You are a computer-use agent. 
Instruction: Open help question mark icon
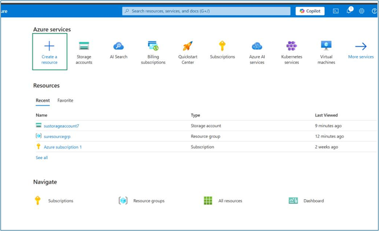(374, 11)
